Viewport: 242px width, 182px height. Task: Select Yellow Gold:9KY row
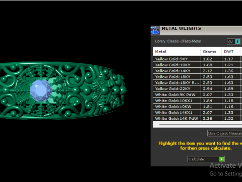point(197,59)
